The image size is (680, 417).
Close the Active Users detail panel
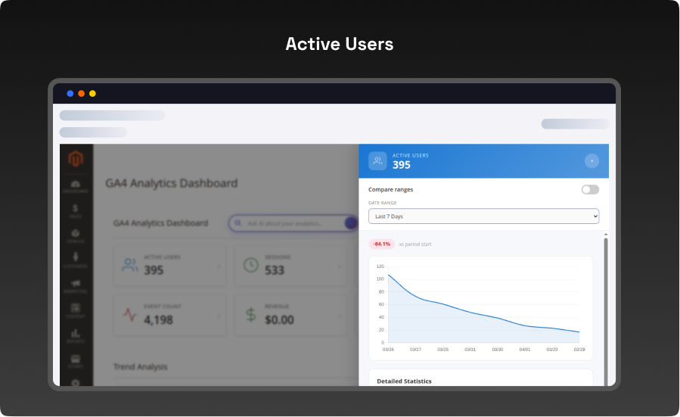click(592, 160)
